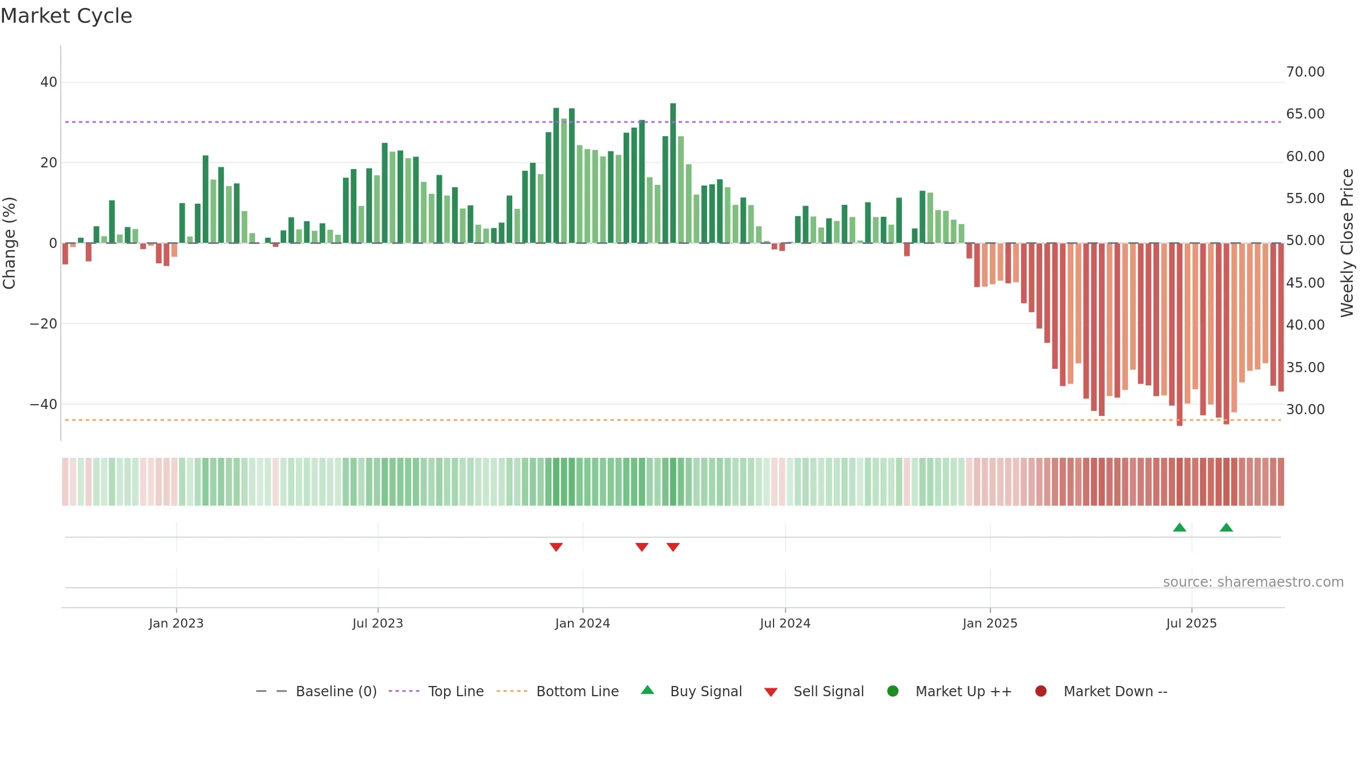Screen dimensions: 1363x766
Task: Click the Market Cycle chart title
Action: coord(66,16)
